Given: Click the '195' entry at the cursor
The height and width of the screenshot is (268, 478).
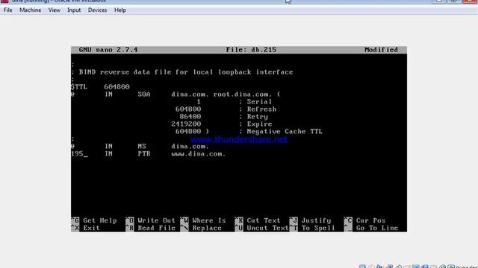Looking at the screenshot, I should (77, 154).
